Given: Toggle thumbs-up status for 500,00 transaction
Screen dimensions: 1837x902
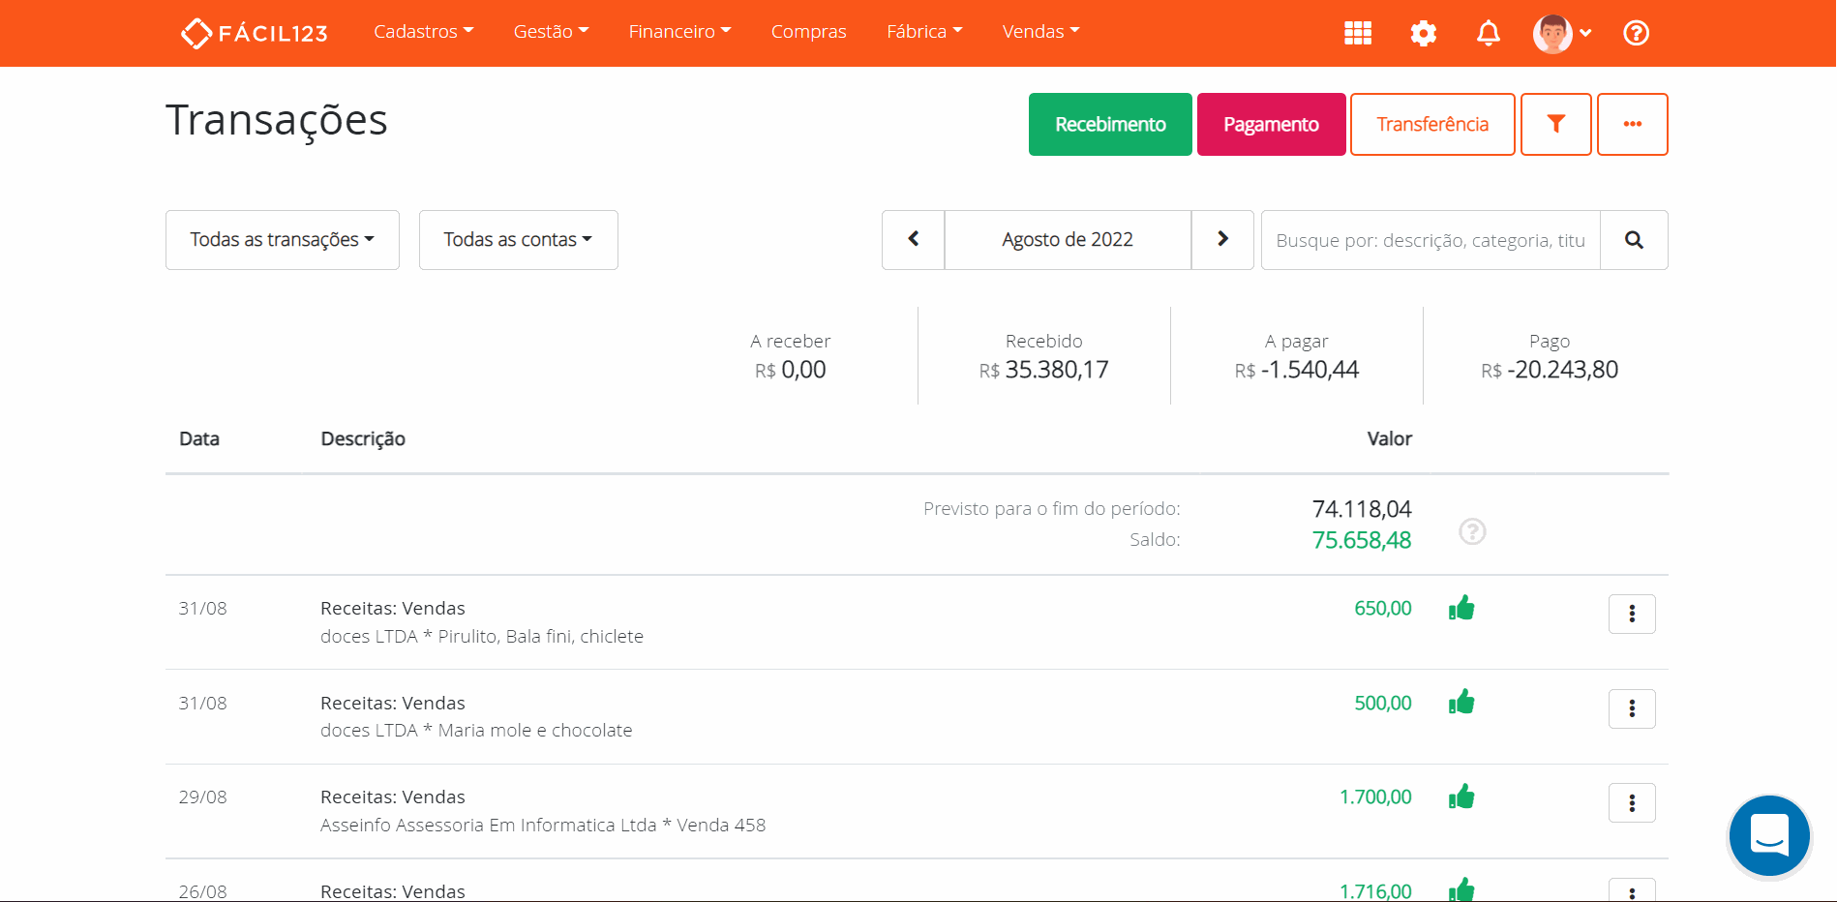Looking at the screenshot, I should point(1461,703).
